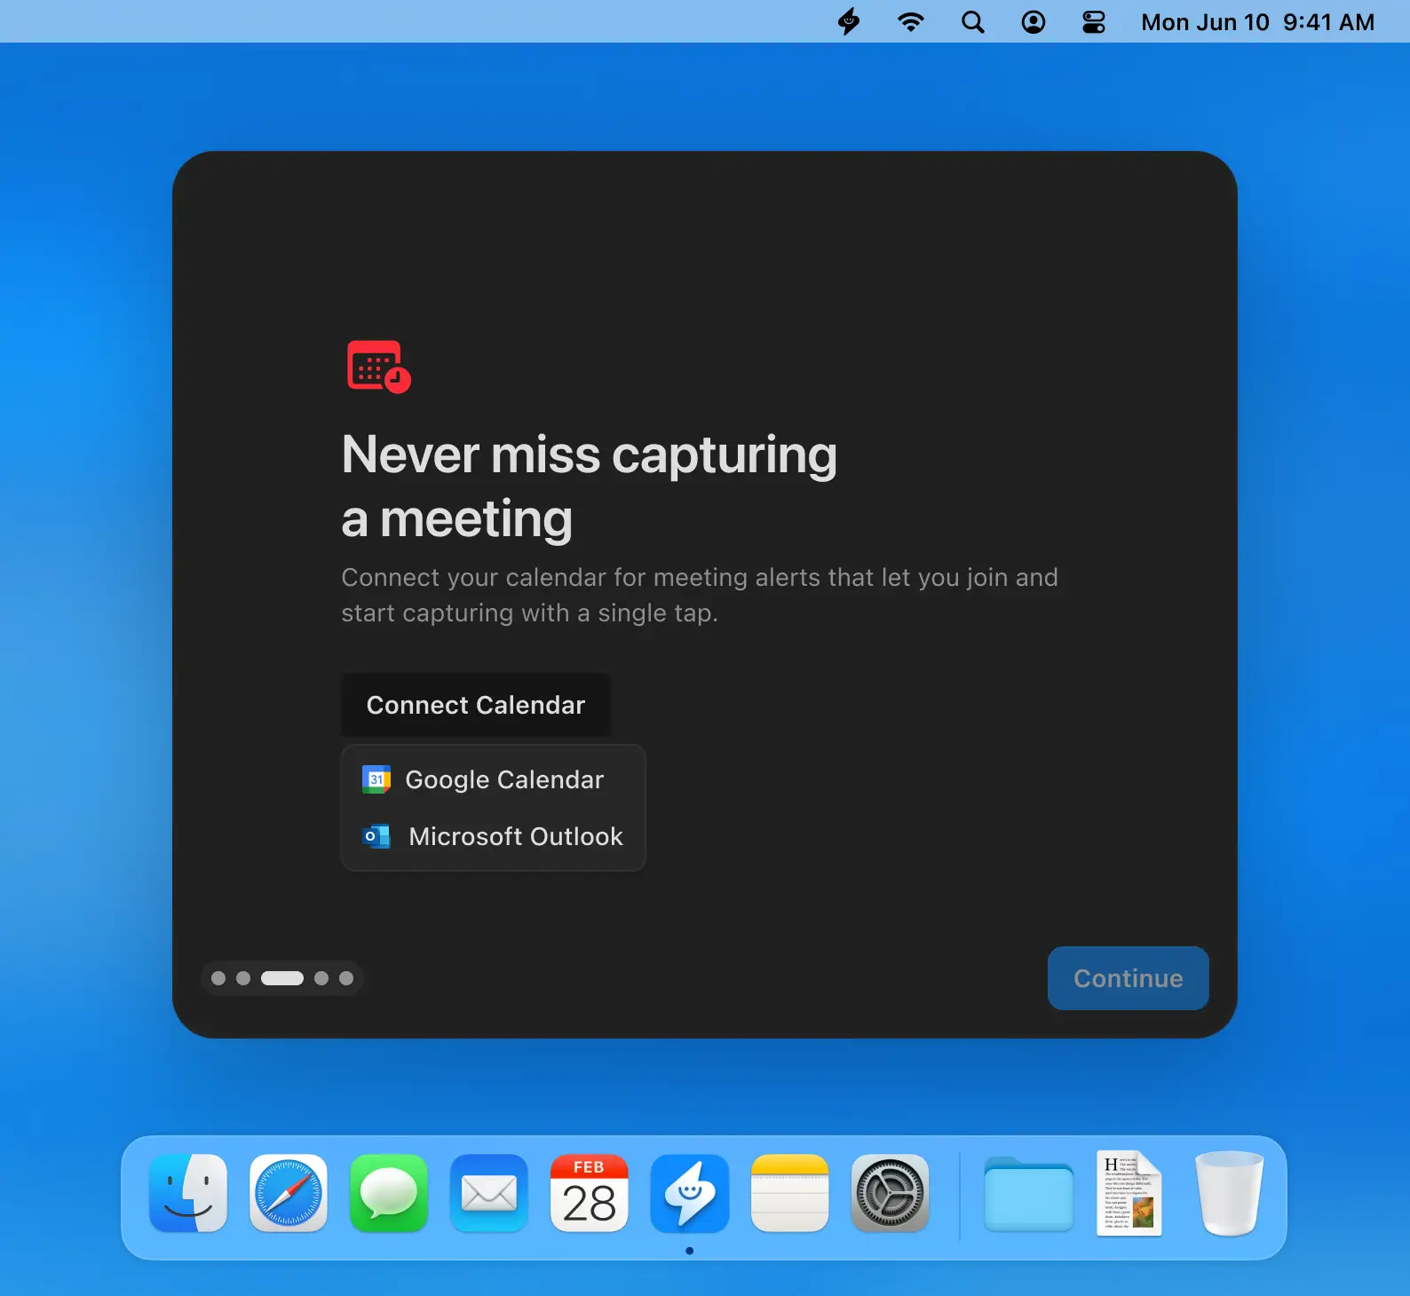Click the Microsoft Outlook logo icon
Viewport: 1410px width, 1296px height.
(x=376, y=836)
